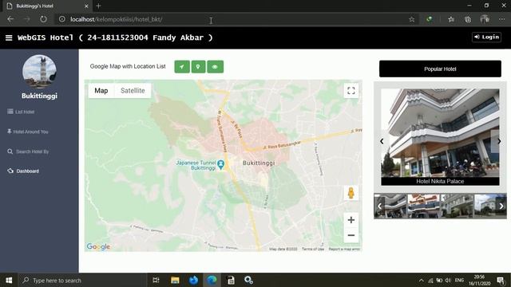Open the notification center icon
Viewport: 511px width, 287px height.
(501, 280)
